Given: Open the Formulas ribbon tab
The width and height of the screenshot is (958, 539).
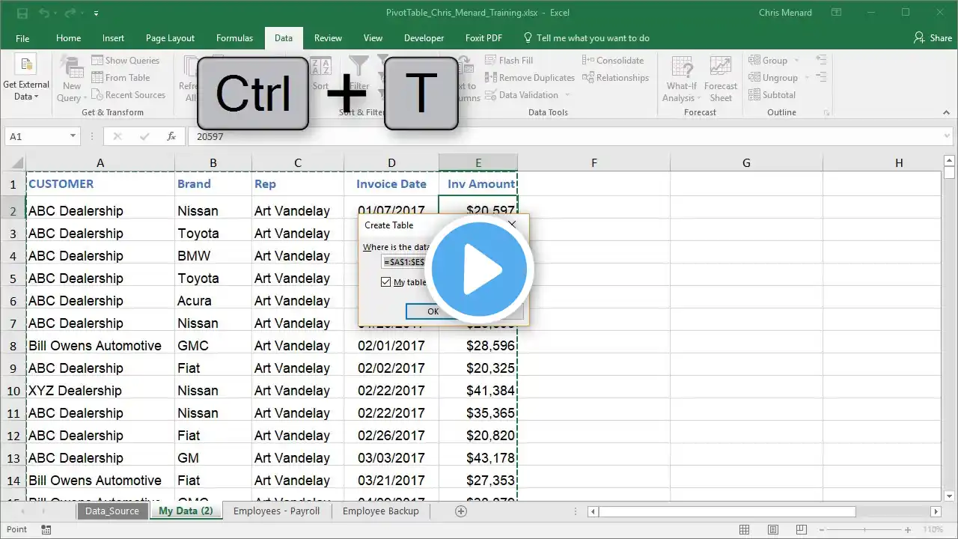Looking at the screenshot, I should pyautogui.click(x=235, y=38).
